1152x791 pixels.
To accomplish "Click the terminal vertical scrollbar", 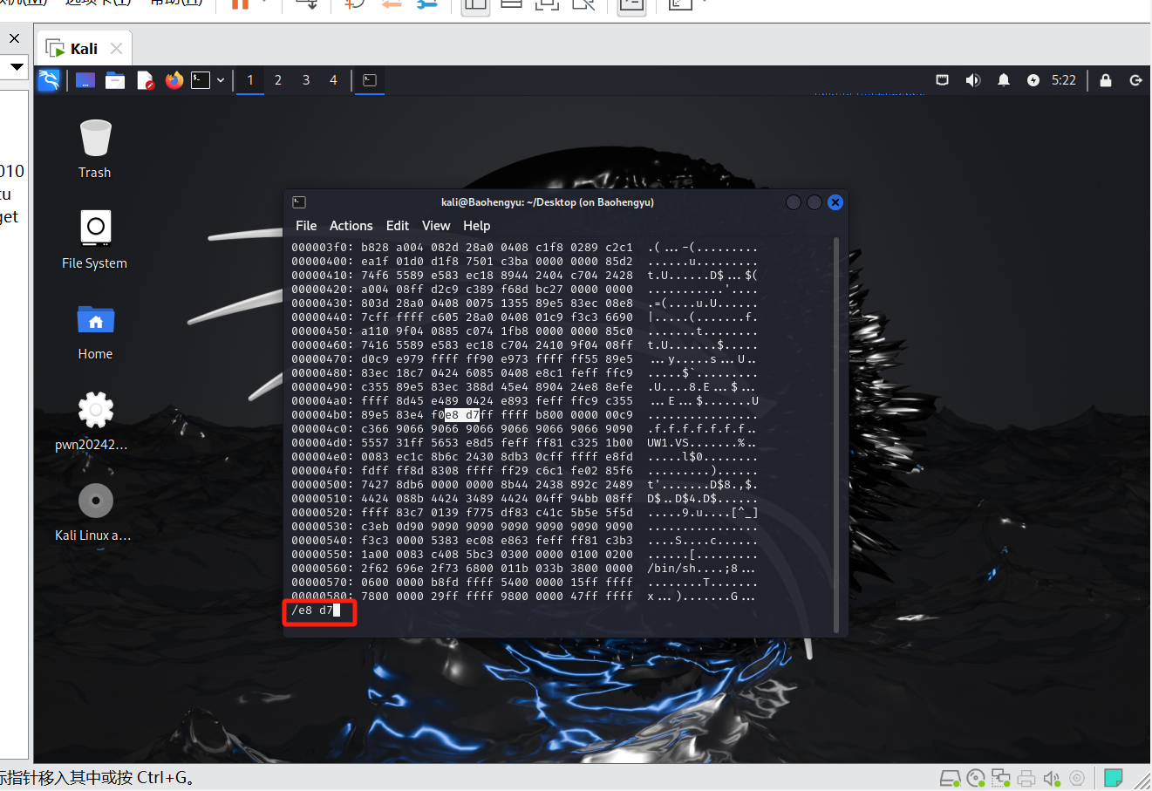I will (837, 433).
